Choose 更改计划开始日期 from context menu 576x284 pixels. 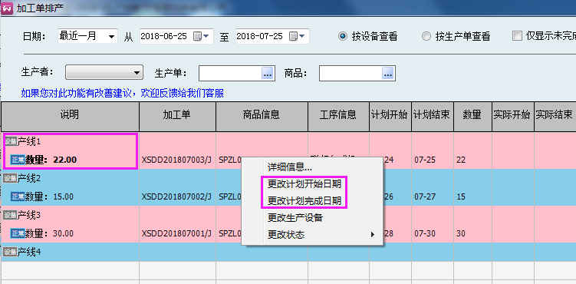point(304,183)
